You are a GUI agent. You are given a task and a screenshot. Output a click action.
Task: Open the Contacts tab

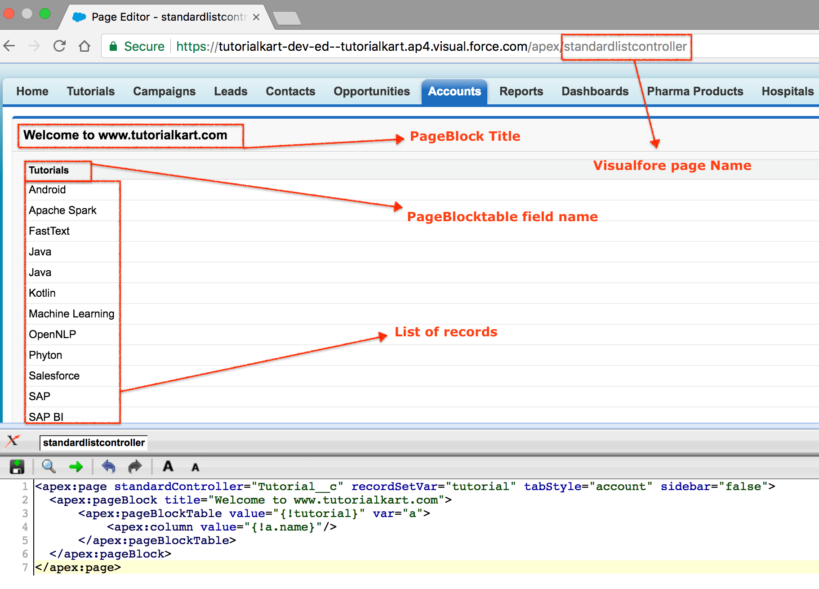coord(290,91)
